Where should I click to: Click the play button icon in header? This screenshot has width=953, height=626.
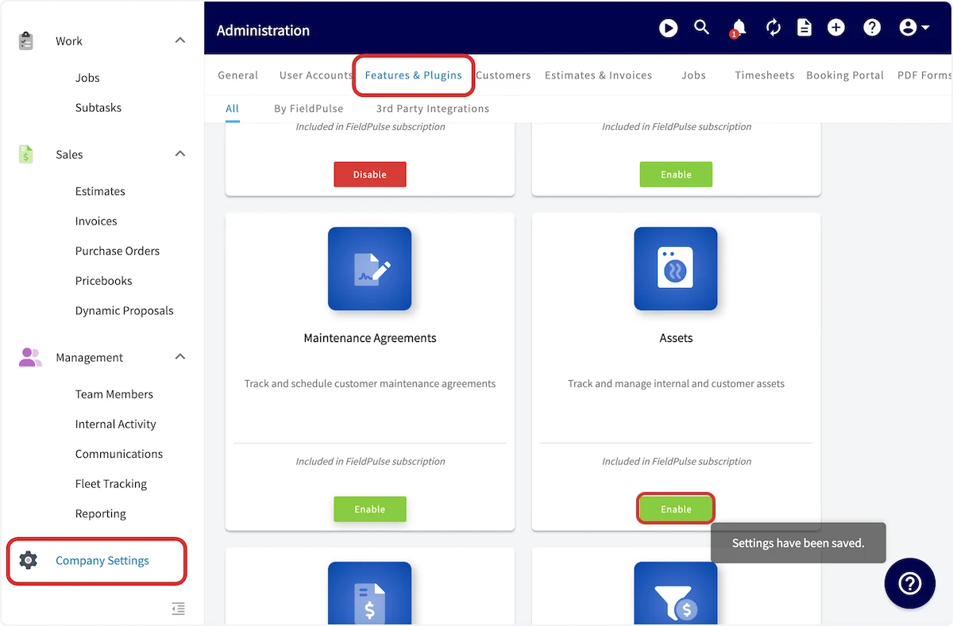pos(668,29)
